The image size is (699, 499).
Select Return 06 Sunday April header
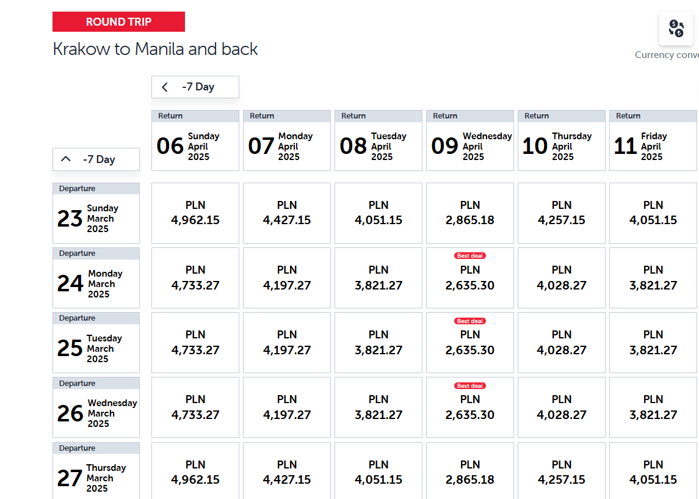pos(195,140)
